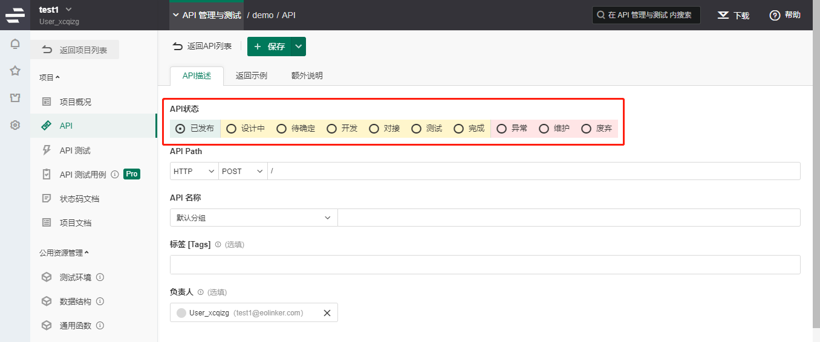Click the settings gear icon in left rail
Image resolution: width=820 pixels, height=342 pixels.
pyautogui.click(x=15, y=125)
